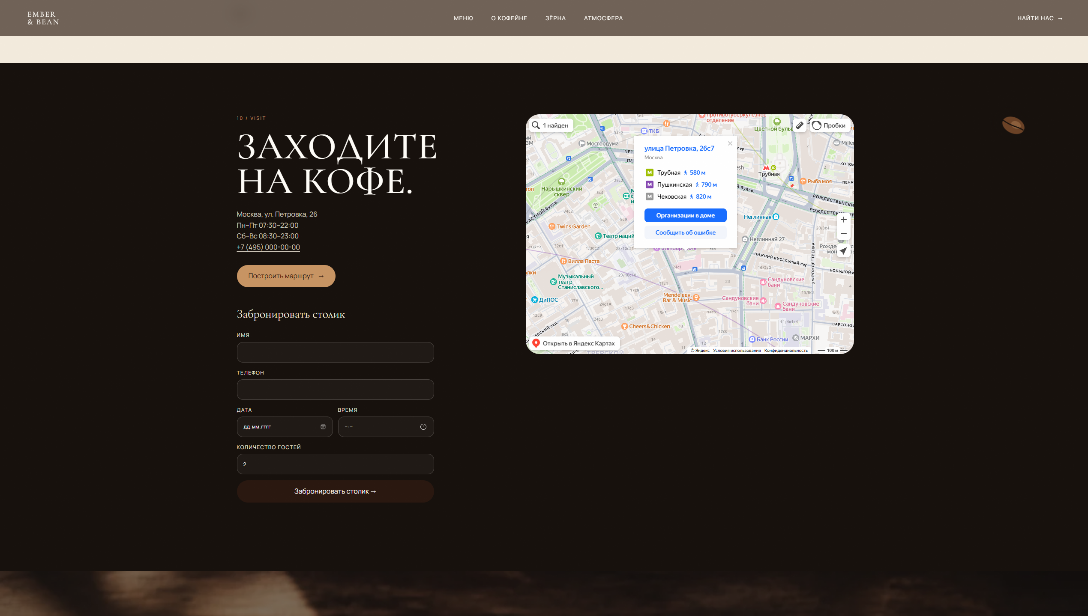Close the улица Петровка address popup
This screenshot has height=616, width=1088.
click(x=730, y=143)
